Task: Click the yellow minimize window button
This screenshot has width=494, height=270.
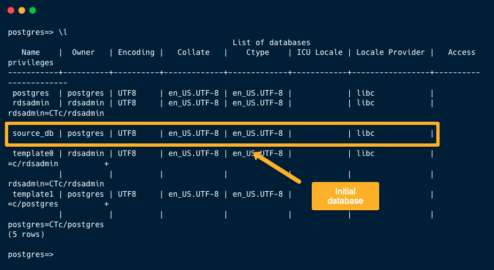Action: pos(22,10)
